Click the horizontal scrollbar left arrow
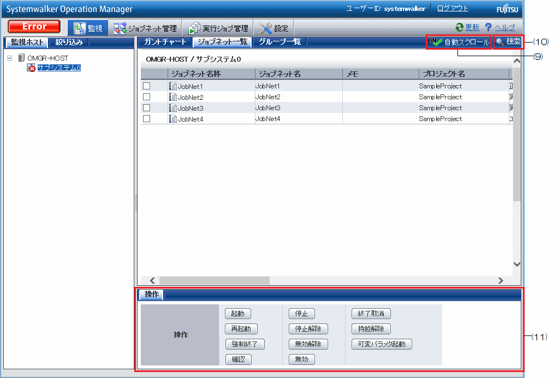This screenshot has height=378, width=553. 152,280
